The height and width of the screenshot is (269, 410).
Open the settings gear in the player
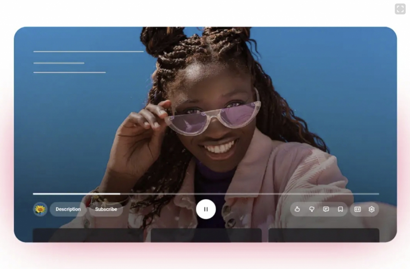coord(372,209)
